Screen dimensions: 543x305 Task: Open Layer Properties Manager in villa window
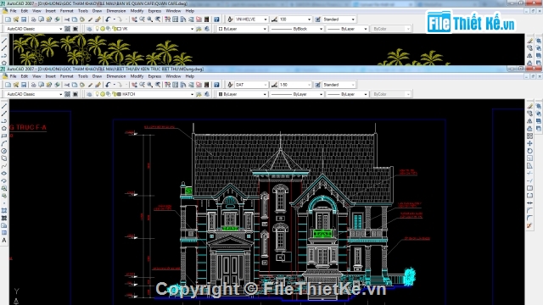coord(89,94)
